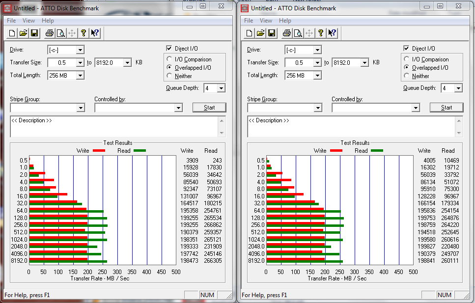Click red Write legend swatch, right window

(336, 151)
